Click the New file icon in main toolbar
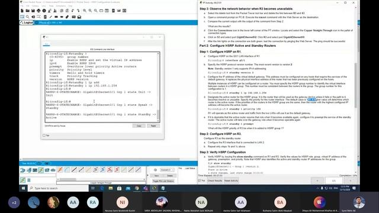Screen dimensions: 379x213 coord(22,11)
